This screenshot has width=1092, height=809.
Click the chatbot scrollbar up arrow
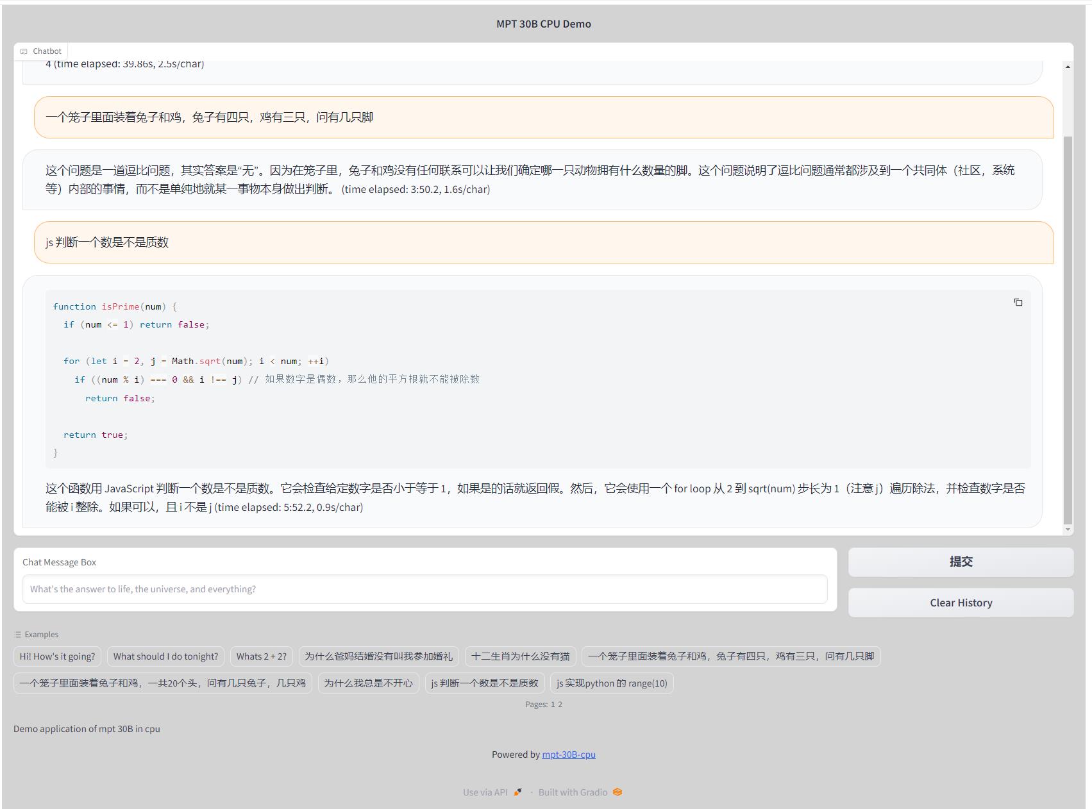1068,67
